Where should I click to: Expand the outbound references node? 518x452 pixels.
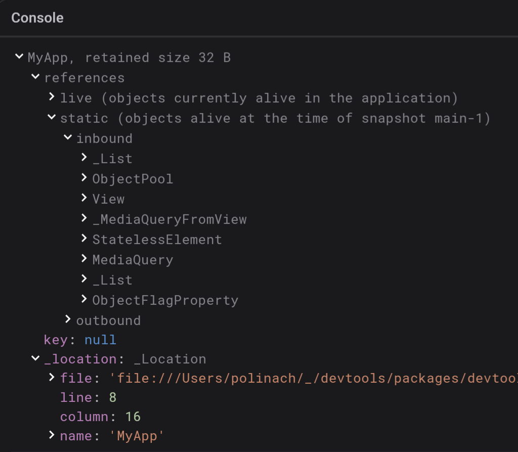coord(68,319)
